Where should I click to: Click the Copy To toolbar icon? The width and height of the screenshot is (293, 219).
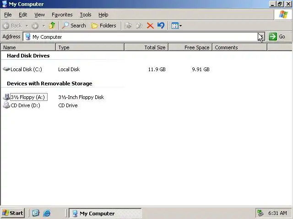coord(139,26)
